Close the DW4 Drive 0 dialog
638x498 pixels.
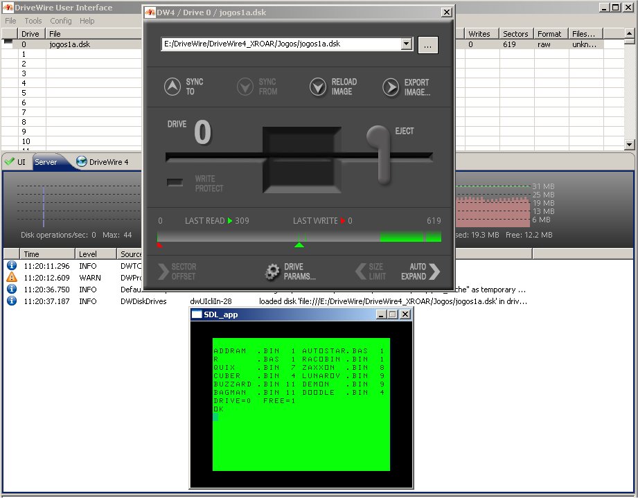tap(446, 12)
